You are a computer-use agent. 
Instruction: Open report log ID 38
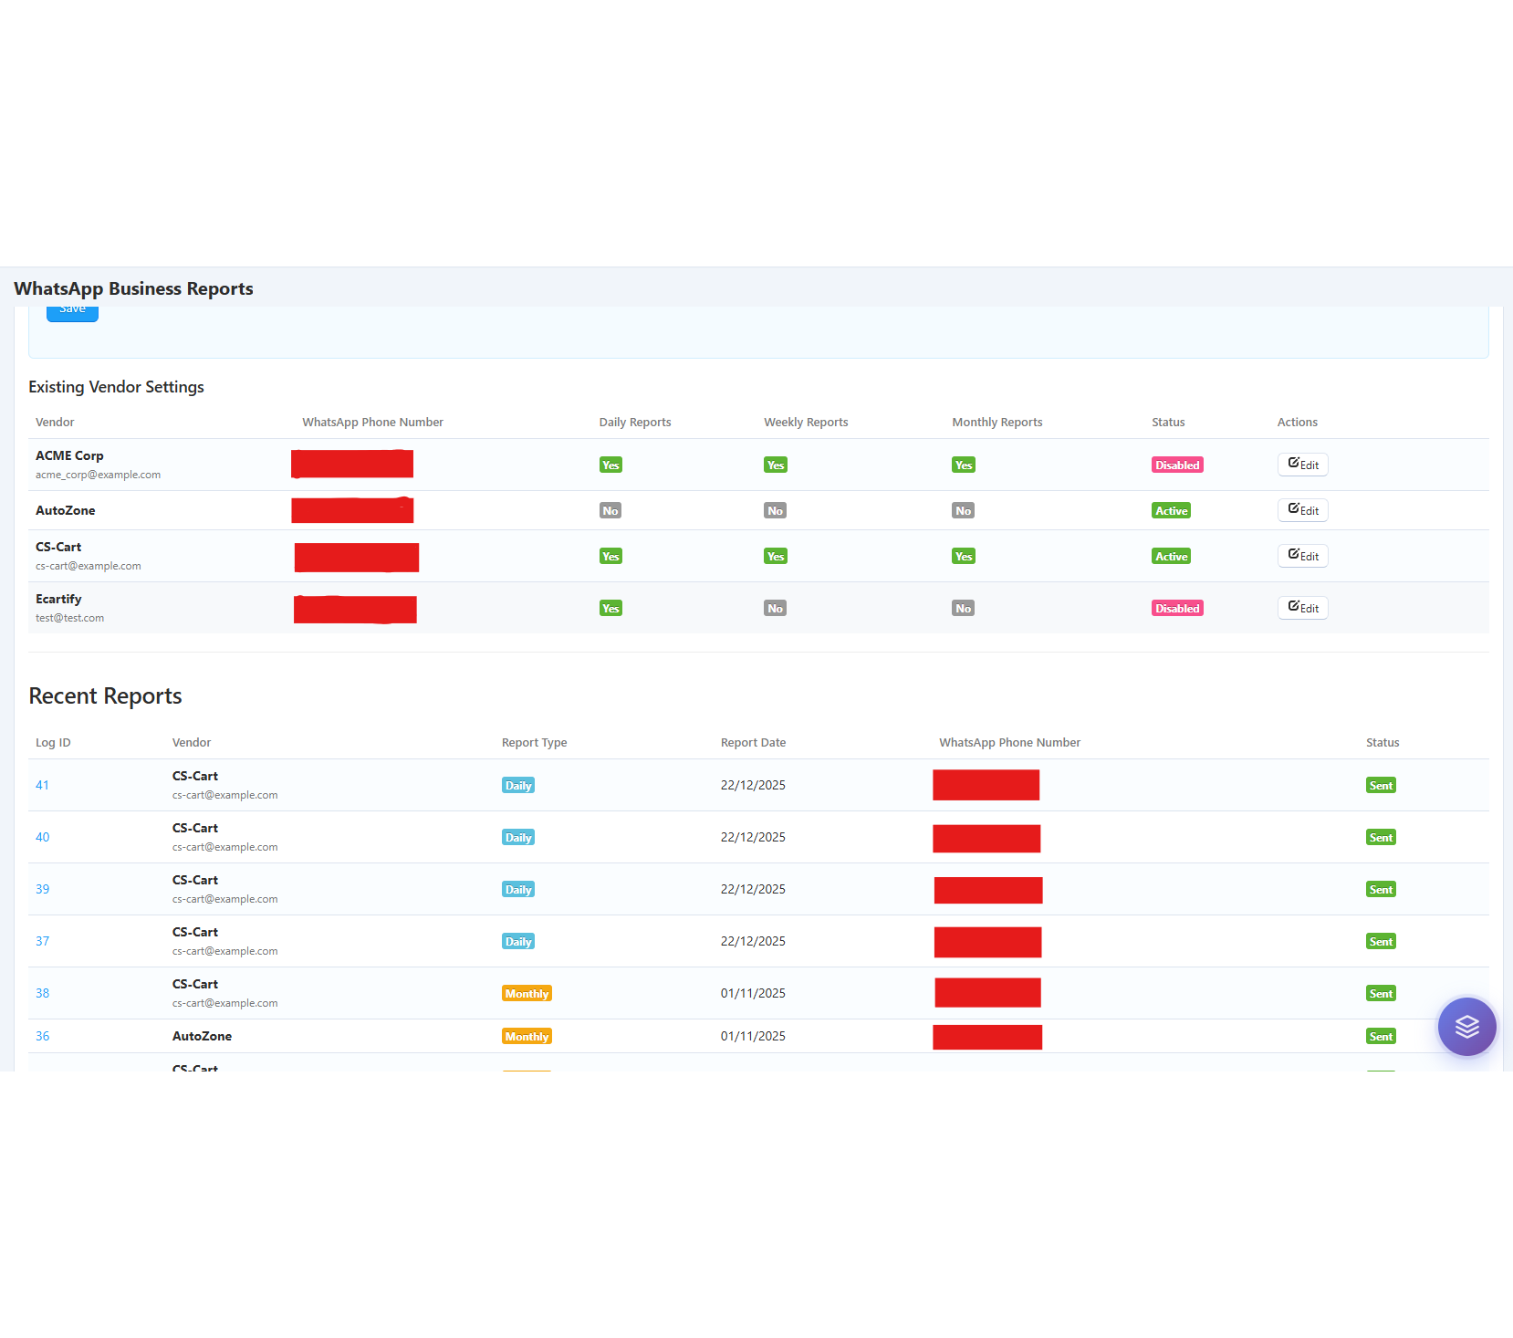[42, 993]
